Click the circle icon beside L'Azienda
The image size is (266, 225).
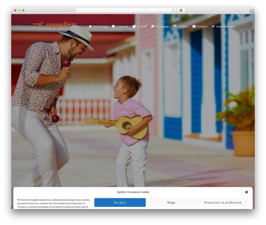point(113,27)
